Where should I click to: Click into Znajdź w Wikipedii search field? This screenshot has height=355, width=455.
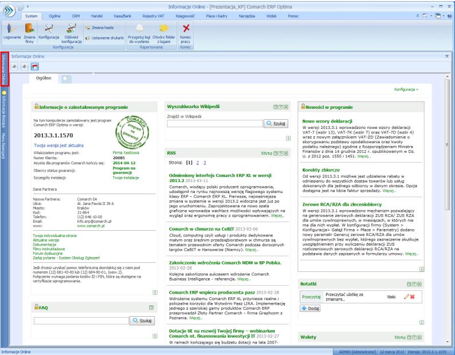pos(215,124)
